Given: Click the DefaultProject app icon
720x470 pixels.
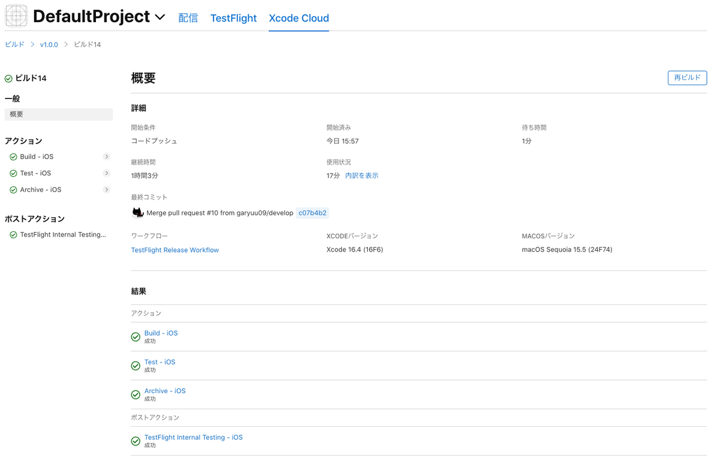Looking at the screenshot, I should point(16,16).
